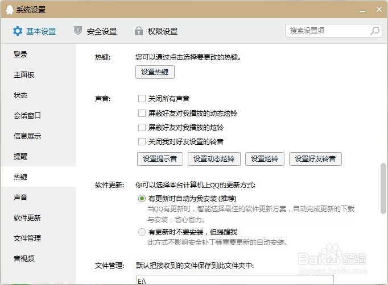Click the E:\ file path field
Screen dimensions: 388x285
234,280
